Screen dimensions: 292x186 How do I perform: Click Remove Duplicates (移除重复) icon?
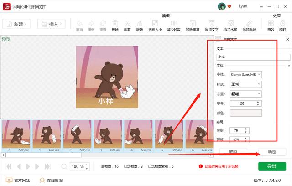pos(193,23)
